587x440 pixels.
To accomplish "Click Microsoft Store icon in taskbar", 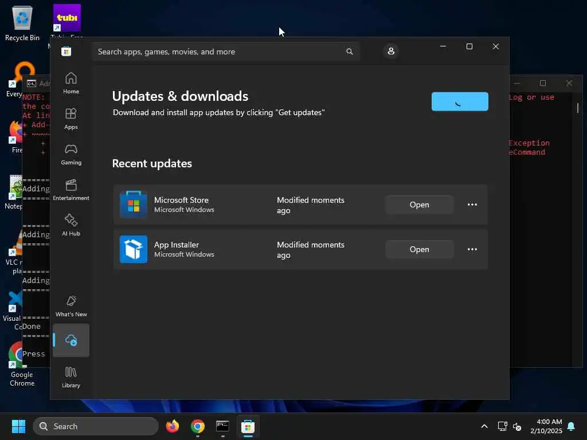I will 248,426.
